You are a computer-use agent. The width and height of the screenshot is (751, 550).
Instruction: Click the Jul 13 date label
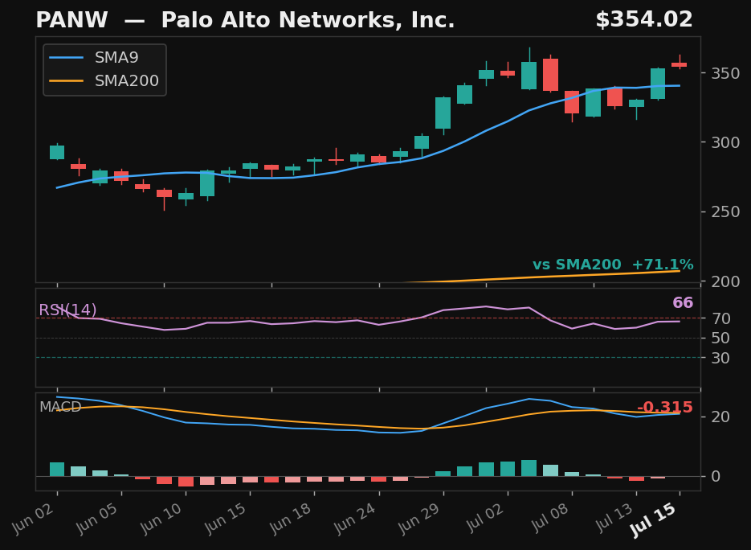click(x=612, y=519)
